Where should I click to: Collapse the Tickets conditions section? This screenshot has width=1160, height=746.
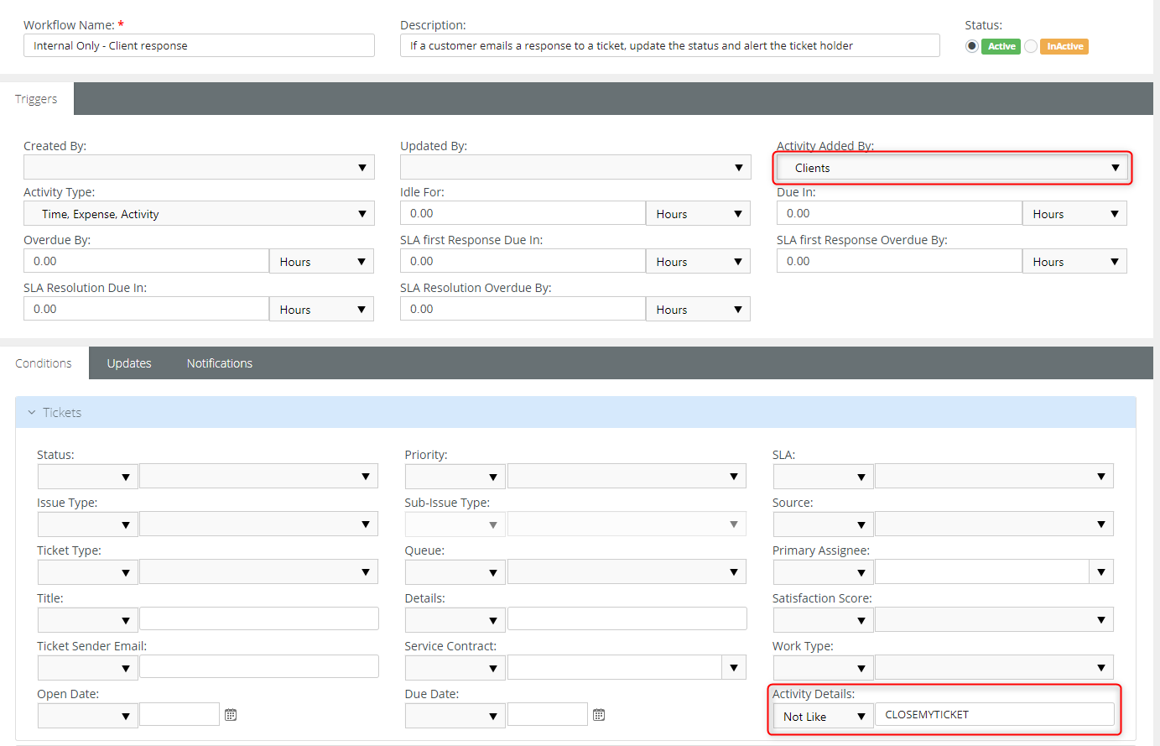(x=32, y=412)
